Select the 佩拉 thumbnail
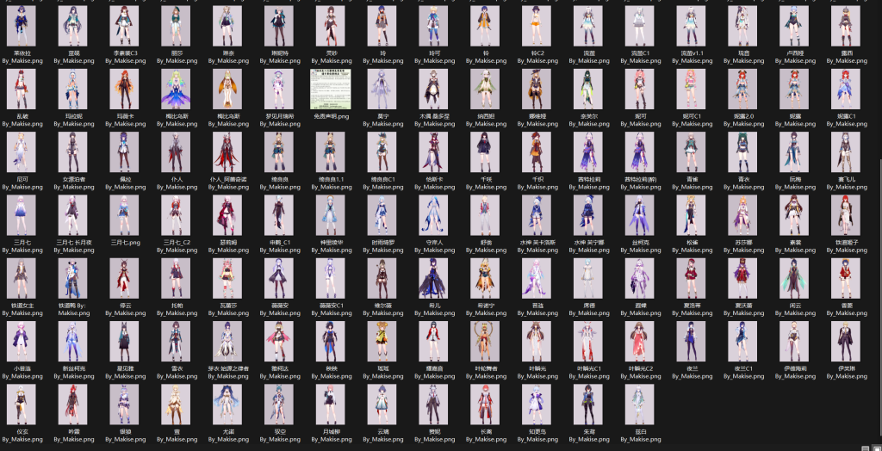This screenshot has width=882, height=451. [x=124, y=151]
